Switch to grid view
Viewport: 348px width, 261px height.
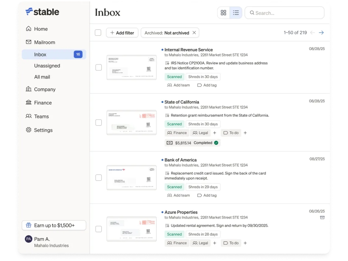(224, 13)
